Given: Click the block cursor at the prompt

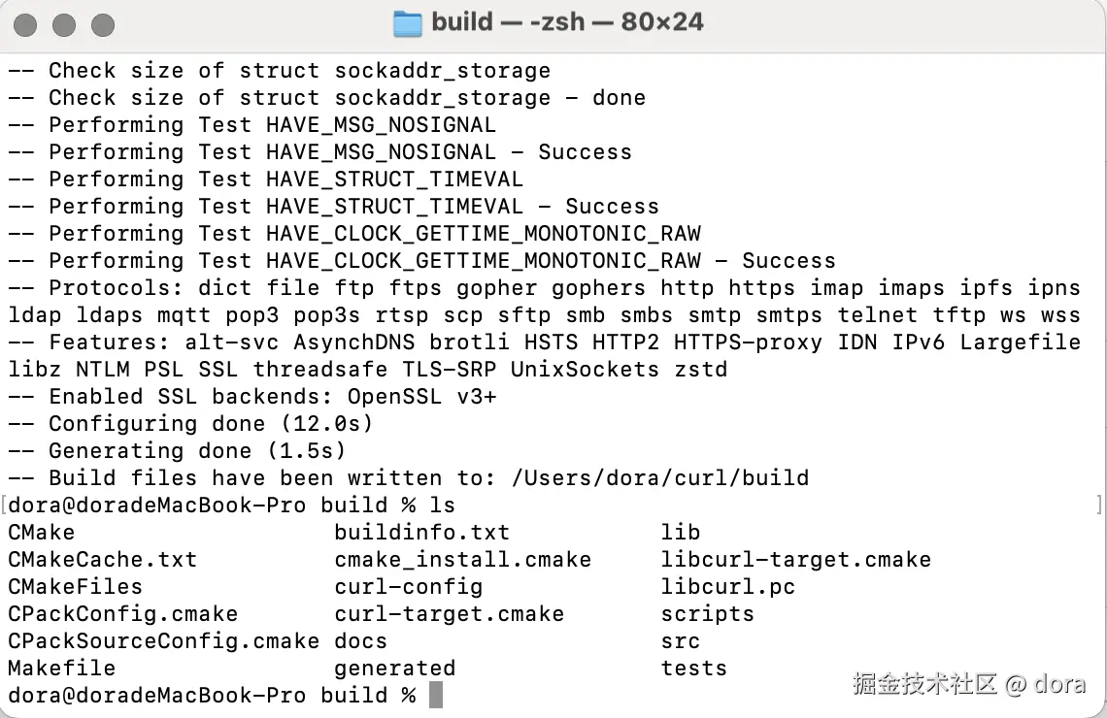Looking at the screenshot, I should point(435,695).
